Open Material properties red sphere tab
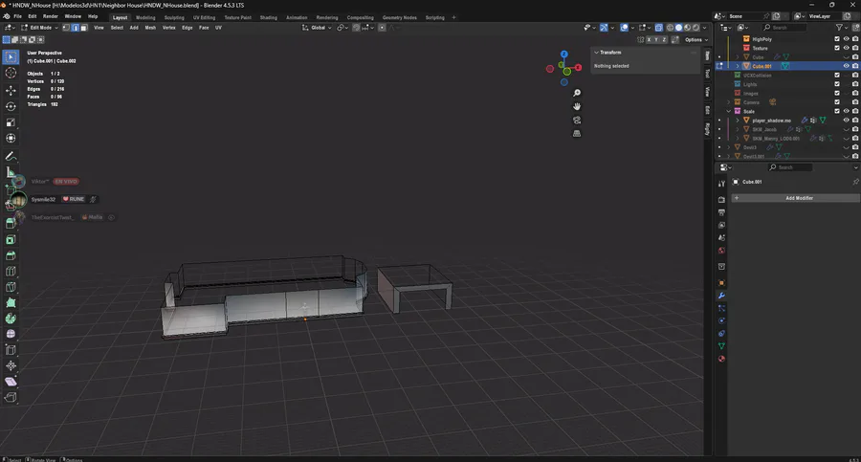The width and height of the screenshot is (861, 462). coord(721,359)
